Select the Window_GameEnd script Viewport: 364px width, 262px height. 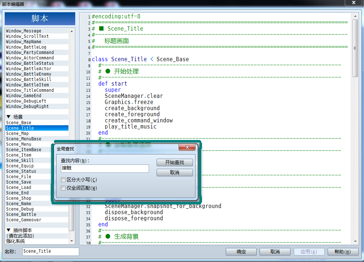tap(37, 96)
